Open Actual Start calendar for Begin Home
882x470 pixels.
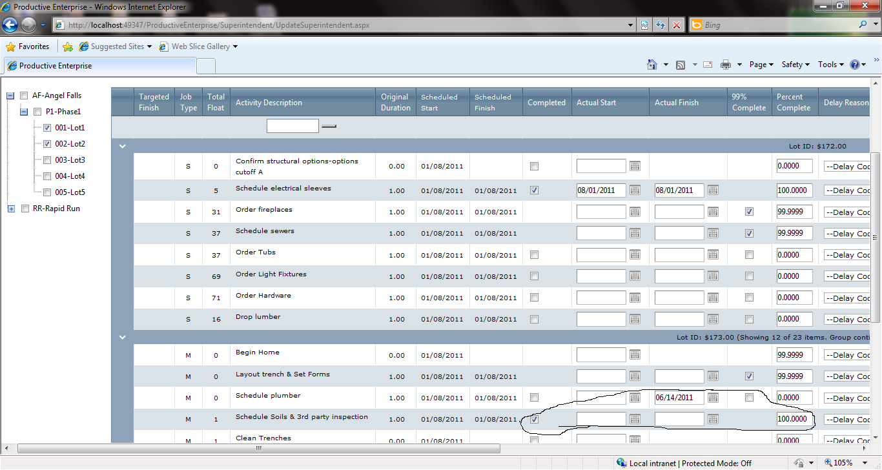(635, 354)
